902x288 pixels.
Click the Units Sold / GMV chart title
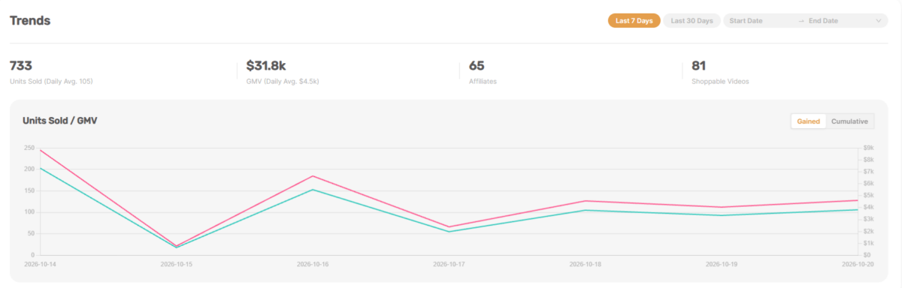pos(60,121)
